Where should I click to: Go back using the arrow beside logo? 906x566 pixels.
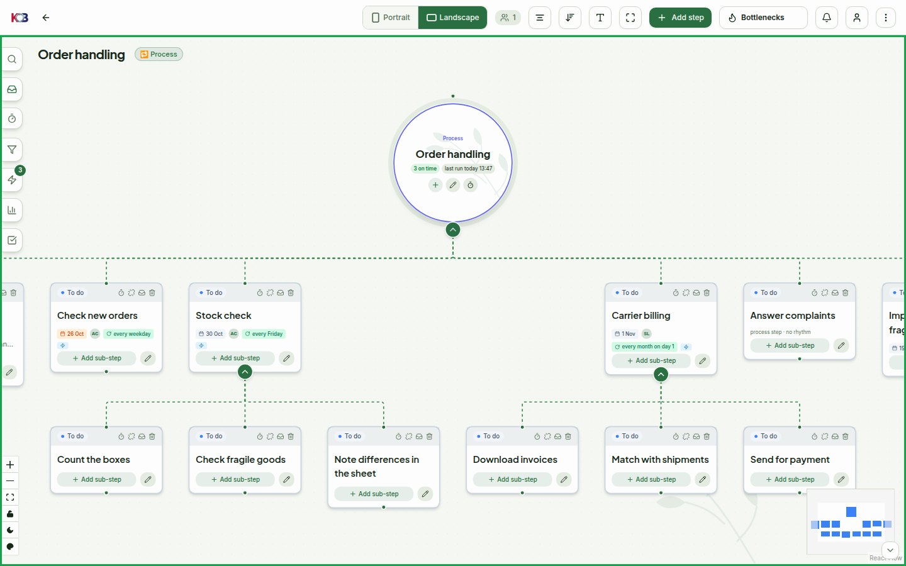[x=46, y=18]
